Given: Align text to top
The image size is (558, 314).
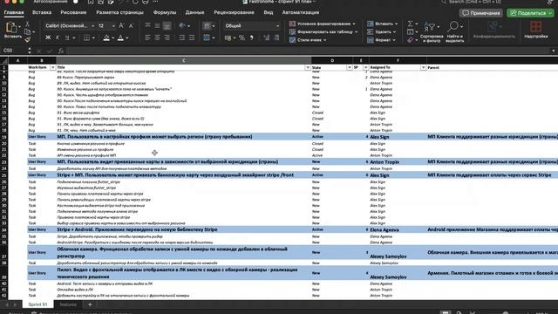Looking at the screenshot, I should (x=147, y=25).
